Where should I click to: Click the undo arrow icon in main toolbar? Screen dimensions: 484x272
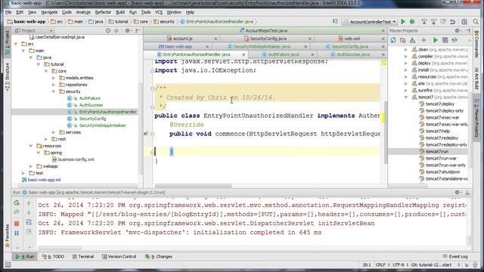(x=452, y=22)
